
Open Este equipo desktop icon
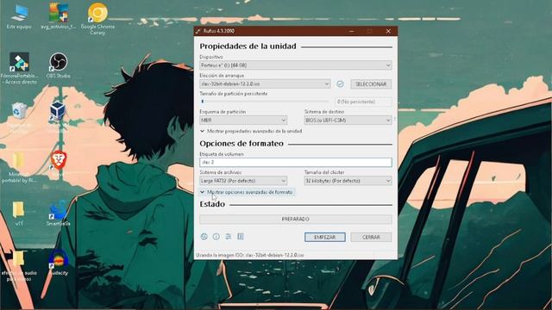click(x=19, y=16)
